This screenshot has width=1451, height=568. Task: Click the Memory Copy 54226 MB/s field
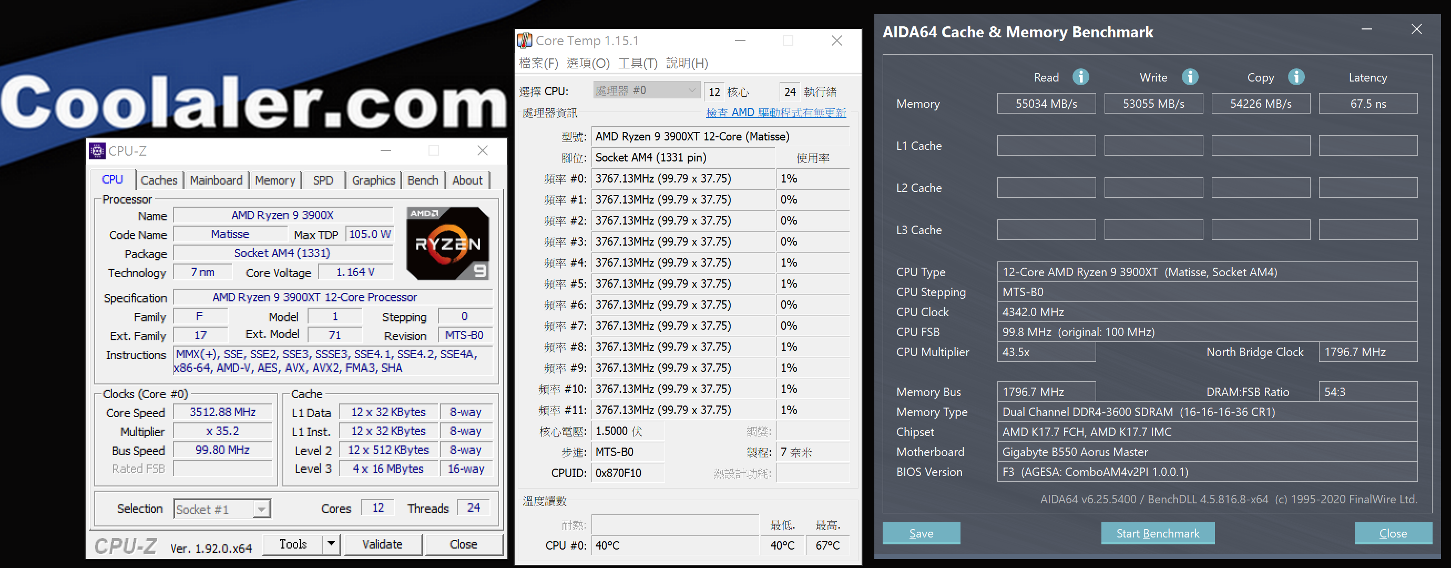1261,104
